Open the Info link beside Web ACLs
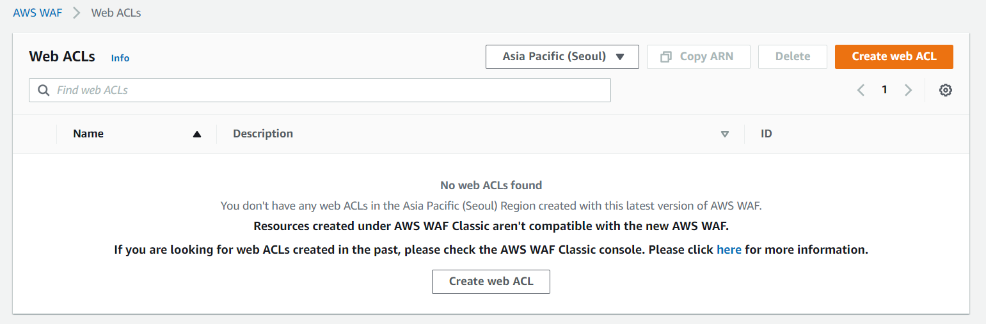986x324 pixels. coord(120,58)
